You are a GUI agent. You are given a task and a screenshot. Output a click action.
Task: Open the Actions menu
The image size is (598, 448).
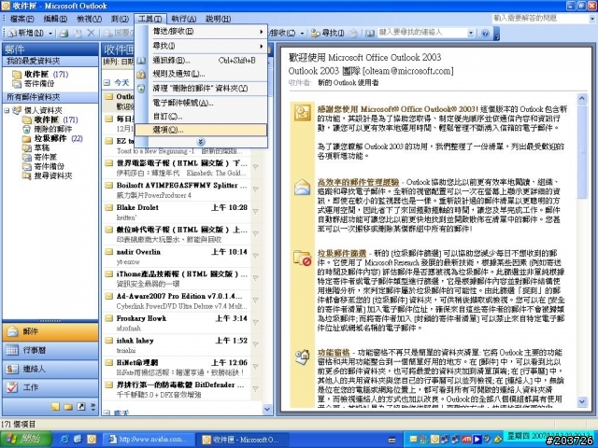click(183, 19)
